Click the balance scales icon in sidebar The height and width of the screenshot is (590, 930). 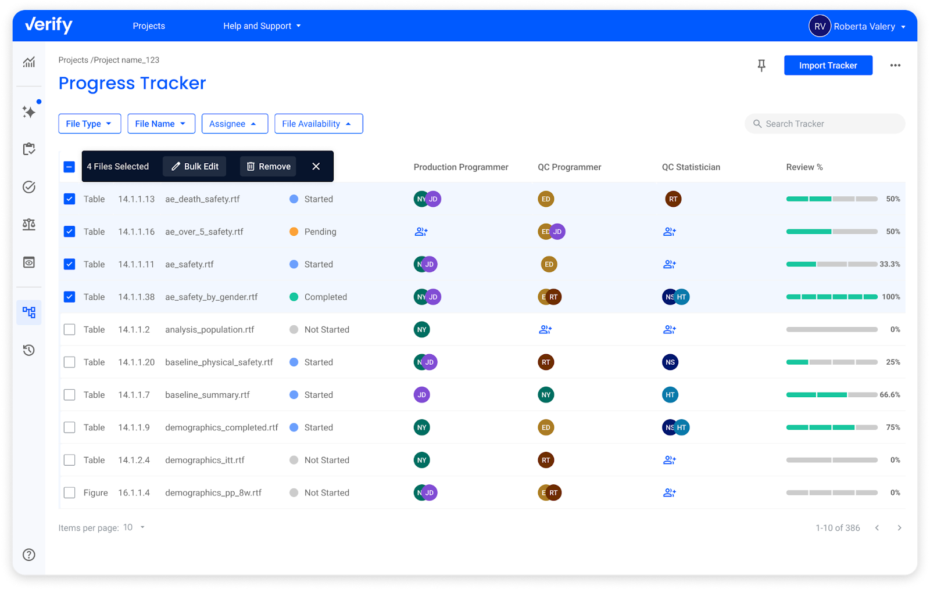[x=29, y=224]
